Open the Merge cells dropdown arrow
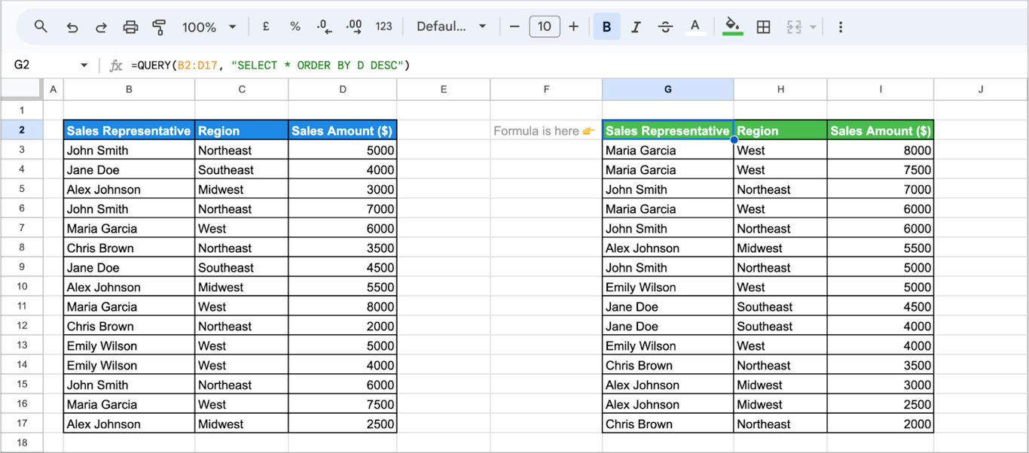Screen dimensions: 1029x453 tap(813, 27)
